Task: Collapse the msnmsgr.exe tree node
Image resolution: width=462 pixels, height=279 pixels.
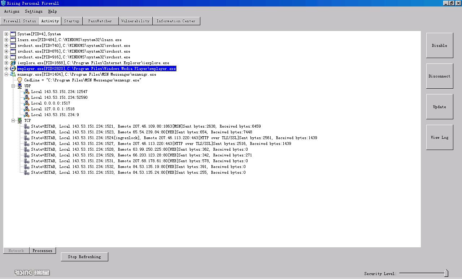Action: [x=6, y=74]
